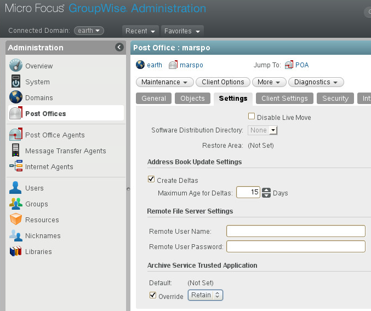Open the Retain selection dropdown

(x=206, y=295)
